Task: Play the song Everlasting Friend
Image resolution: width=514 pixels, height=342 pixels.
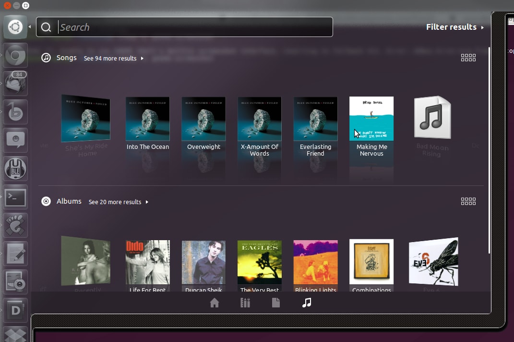Action: tap(316, 127)
